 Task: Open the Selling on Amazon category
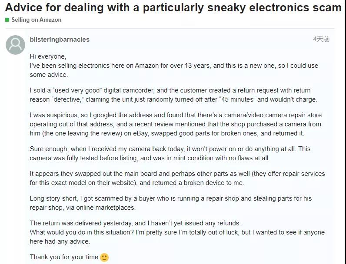click(37, 20)
